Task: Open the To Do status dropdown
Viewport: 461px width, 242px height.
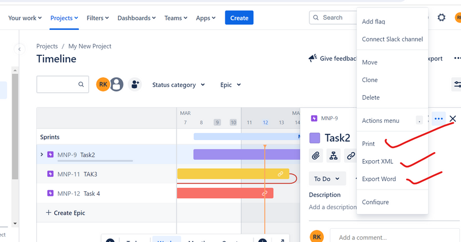Action: click(x=327, y=179)
